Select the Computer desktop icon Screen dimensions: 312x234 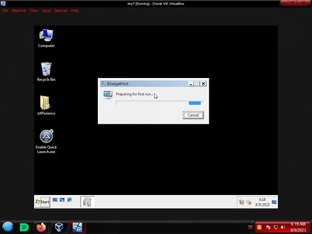coord(46,38)
